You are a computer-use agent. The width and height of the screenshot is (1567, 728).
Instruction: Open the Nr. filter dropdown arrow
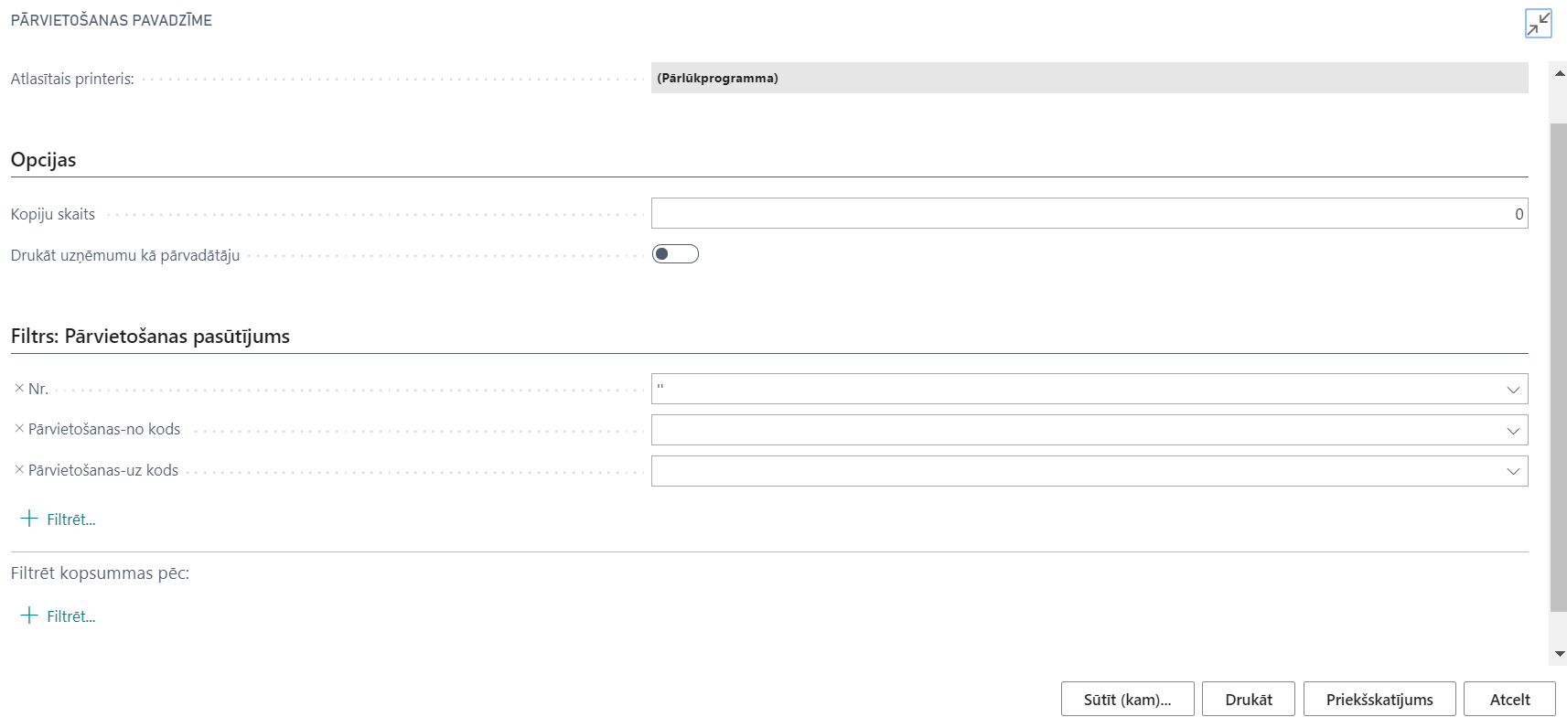point(1513,390)
